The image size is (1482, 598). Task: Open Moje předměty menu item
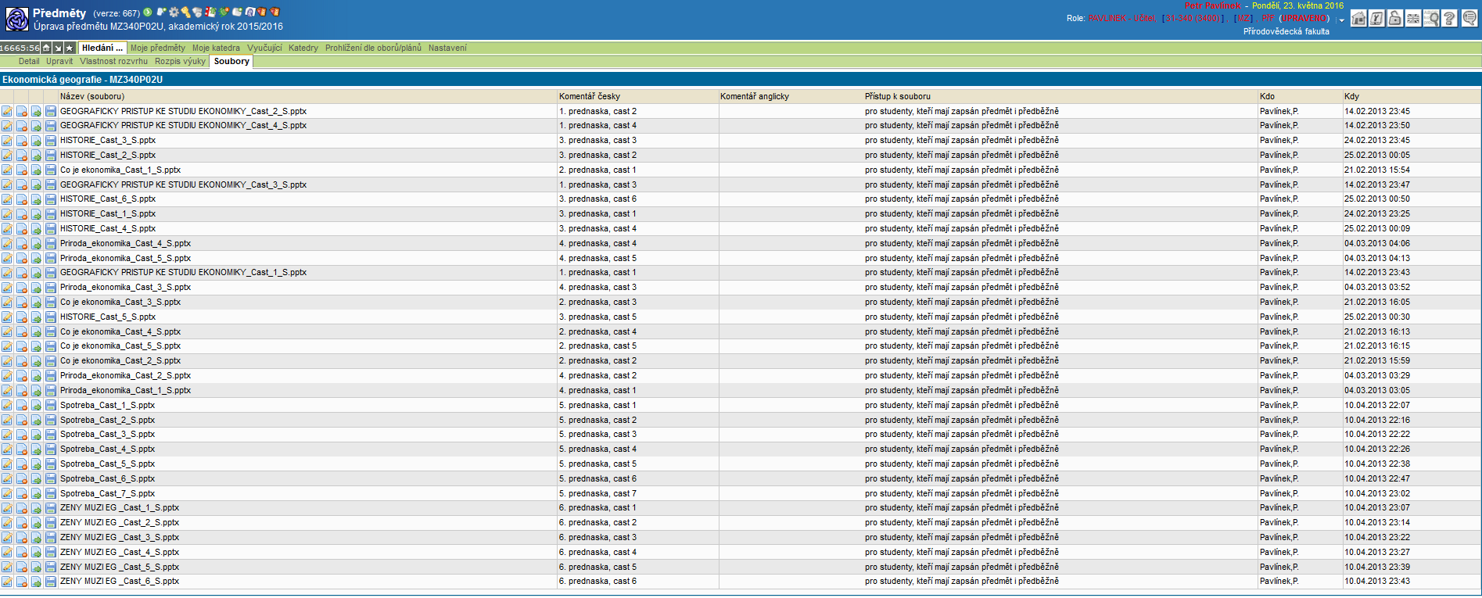[x=158, y=48]
